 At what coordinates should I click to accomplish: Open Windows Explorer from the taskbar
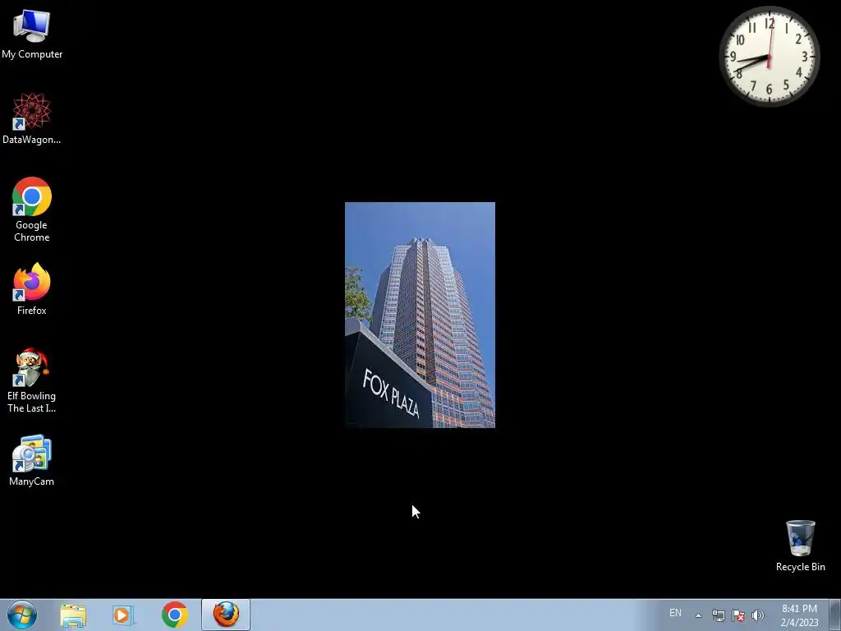pos(73,615)
